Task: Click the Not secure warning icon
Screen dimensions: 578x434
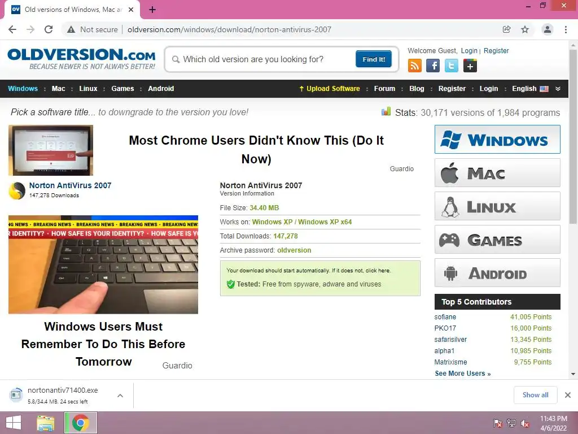Action: [x=71, y=29]
